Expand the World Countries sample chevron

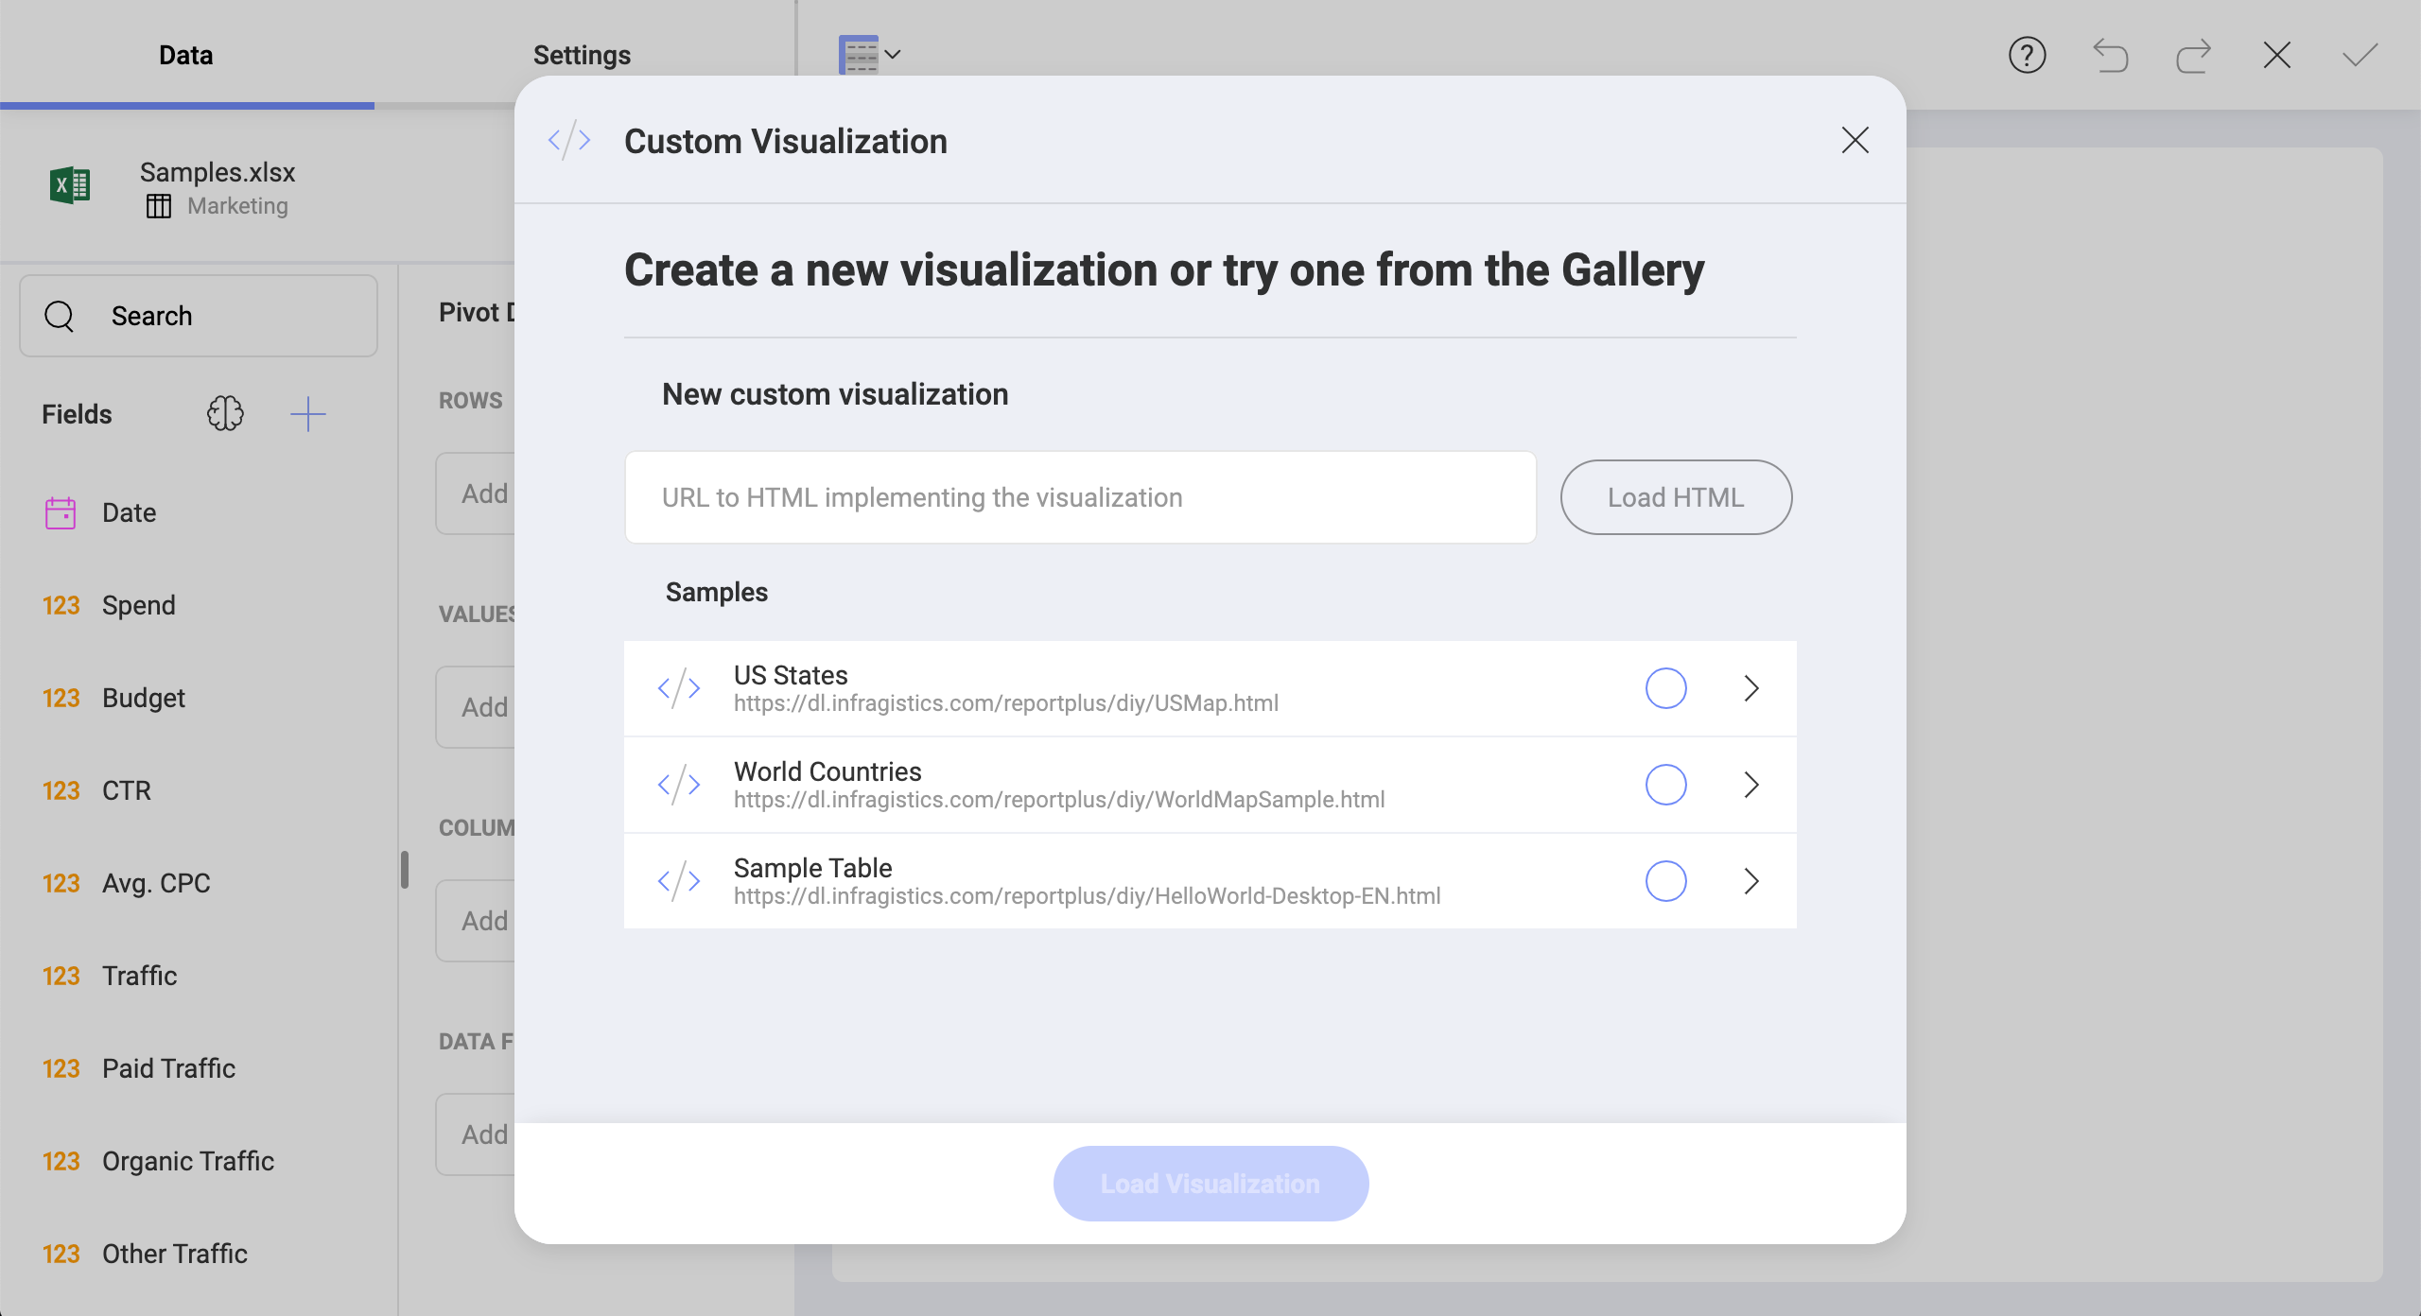tap(1751, 785)
